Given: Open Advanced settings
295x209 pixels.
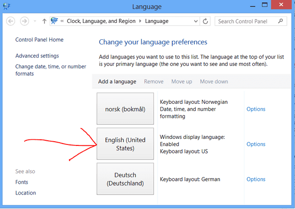Looking at the screenshot, I should click(37, 56).
